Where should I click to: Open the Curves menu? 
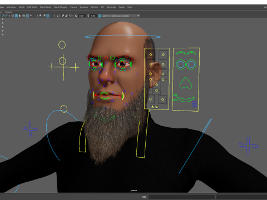click(x=73, y=7)
